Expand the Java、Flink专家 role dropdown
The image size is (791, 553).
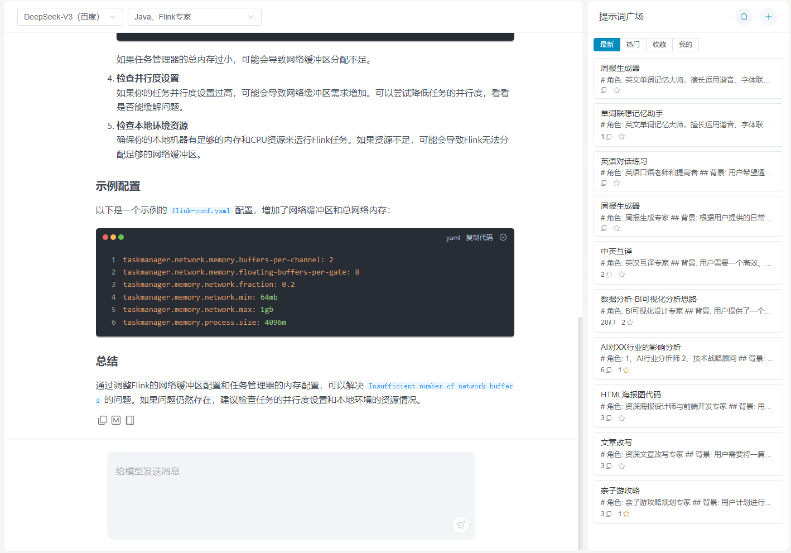click(x=194, y=17)
